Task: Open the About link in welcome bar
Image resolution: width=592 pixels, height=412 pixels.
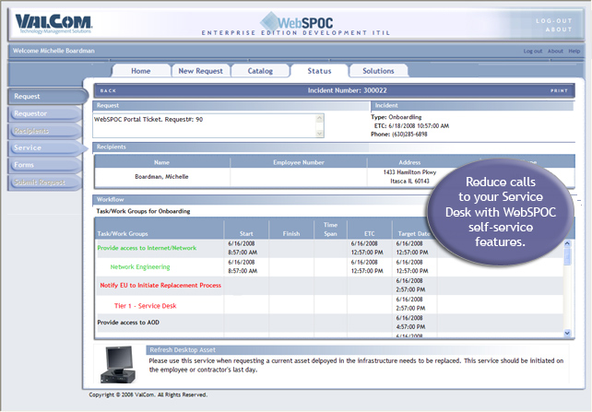Action: pyautogui.click(x=555, y=51)
